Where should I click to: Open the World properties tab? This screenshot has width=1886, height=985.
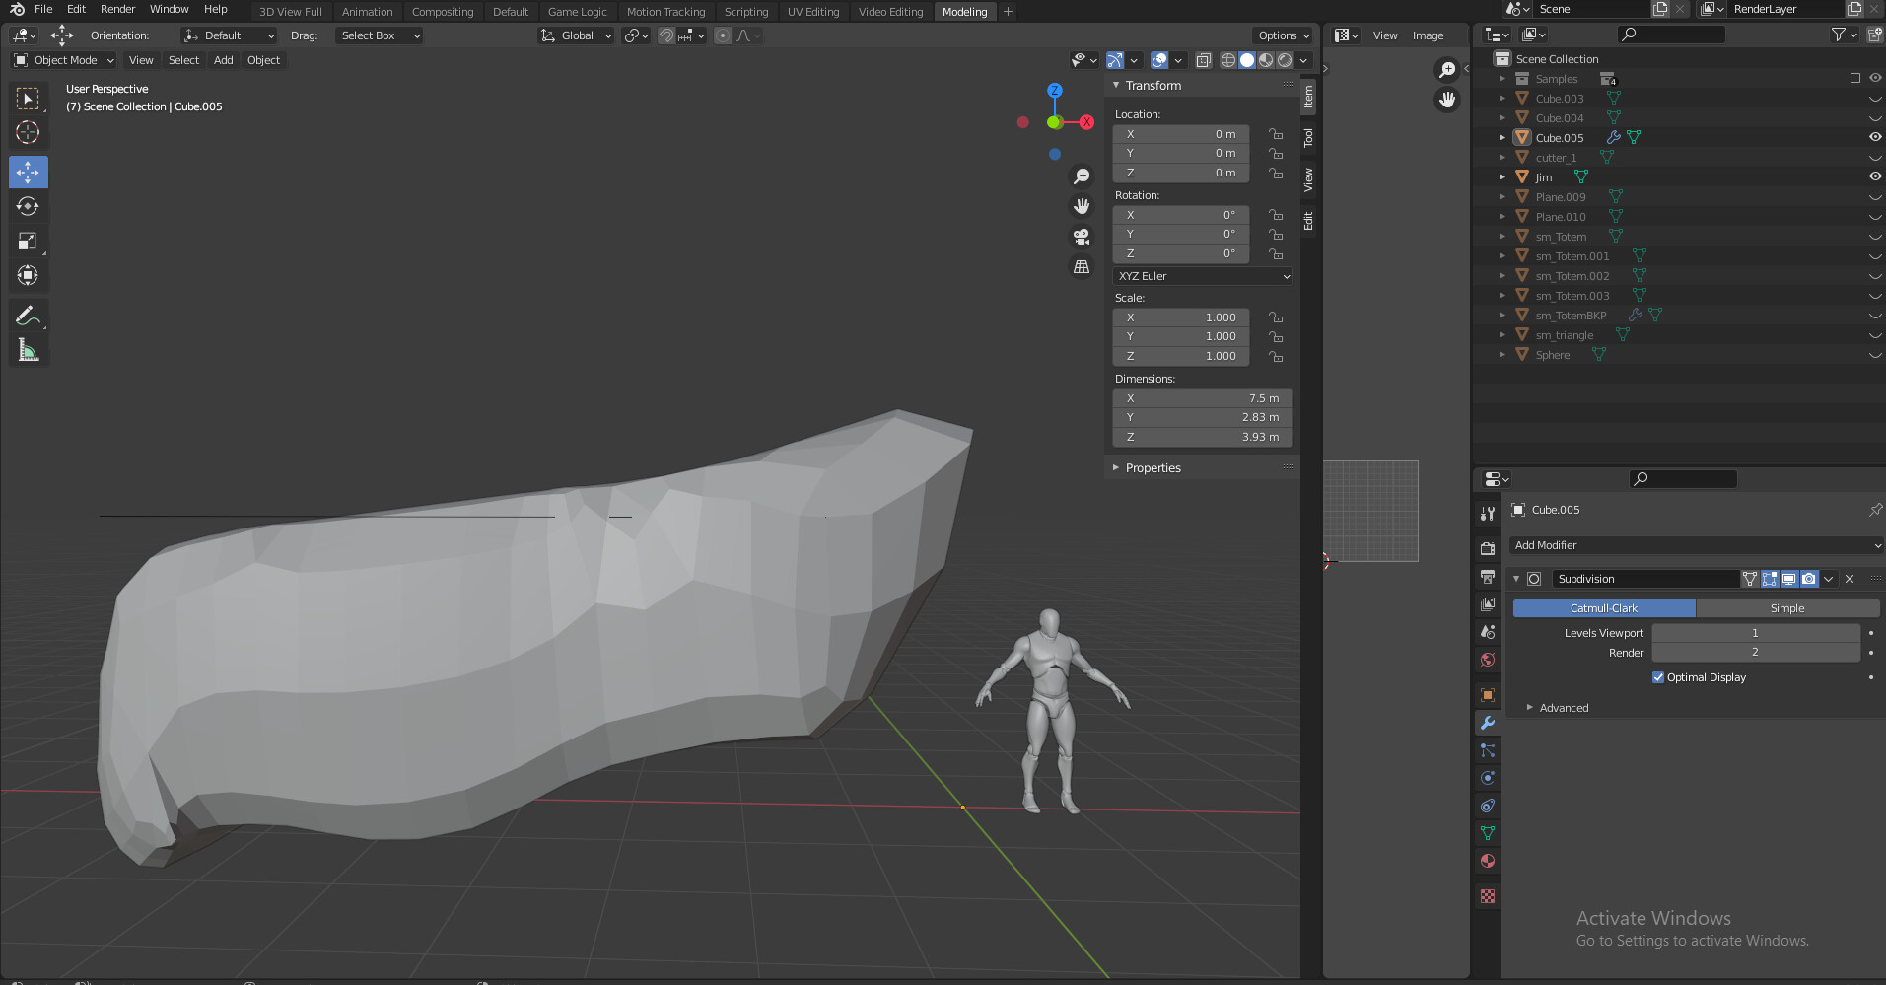click(1487, 659)
